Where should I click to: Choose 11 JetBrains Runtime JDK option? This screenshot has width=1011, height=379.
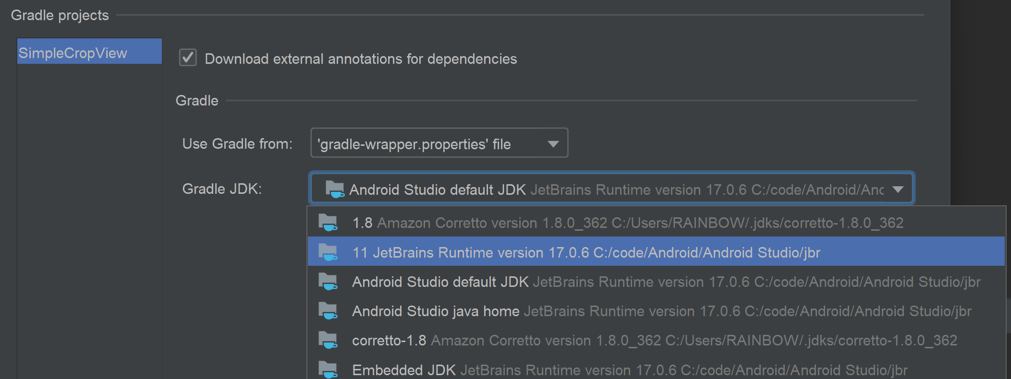(x=656, y=252)
